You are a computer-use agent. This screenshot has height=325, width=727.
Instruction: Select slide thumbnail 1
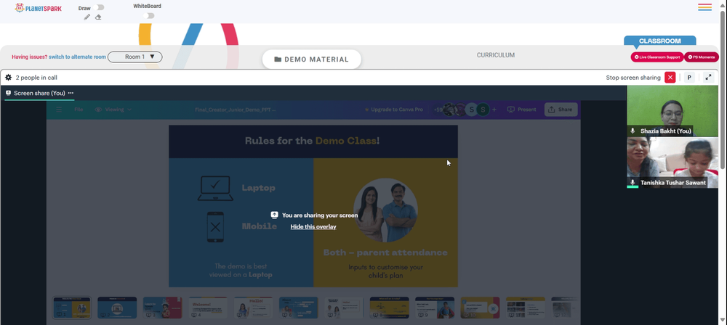click(72, 308)
